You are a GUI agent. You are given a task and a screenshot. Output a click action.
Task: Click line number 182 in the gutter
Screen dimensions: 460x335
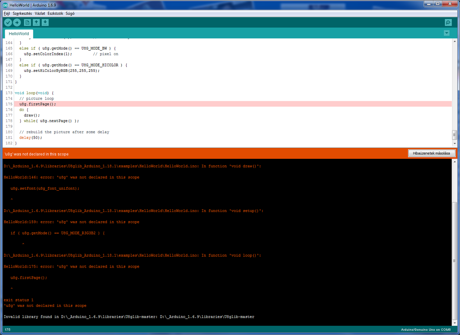(x=9, y=143)
